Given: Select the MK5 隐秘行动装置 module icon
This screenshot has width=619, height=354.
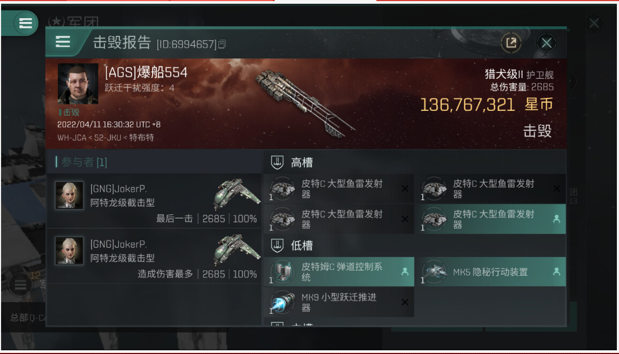Looking at the screenshot, I should 434,272.
